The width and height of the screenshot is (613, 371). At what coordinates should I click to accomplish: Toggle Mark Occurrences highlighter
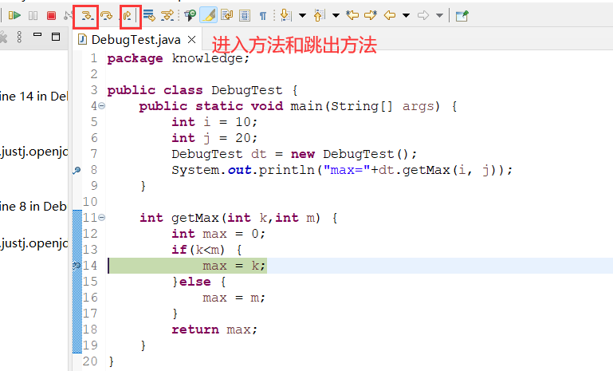[209, 16]
